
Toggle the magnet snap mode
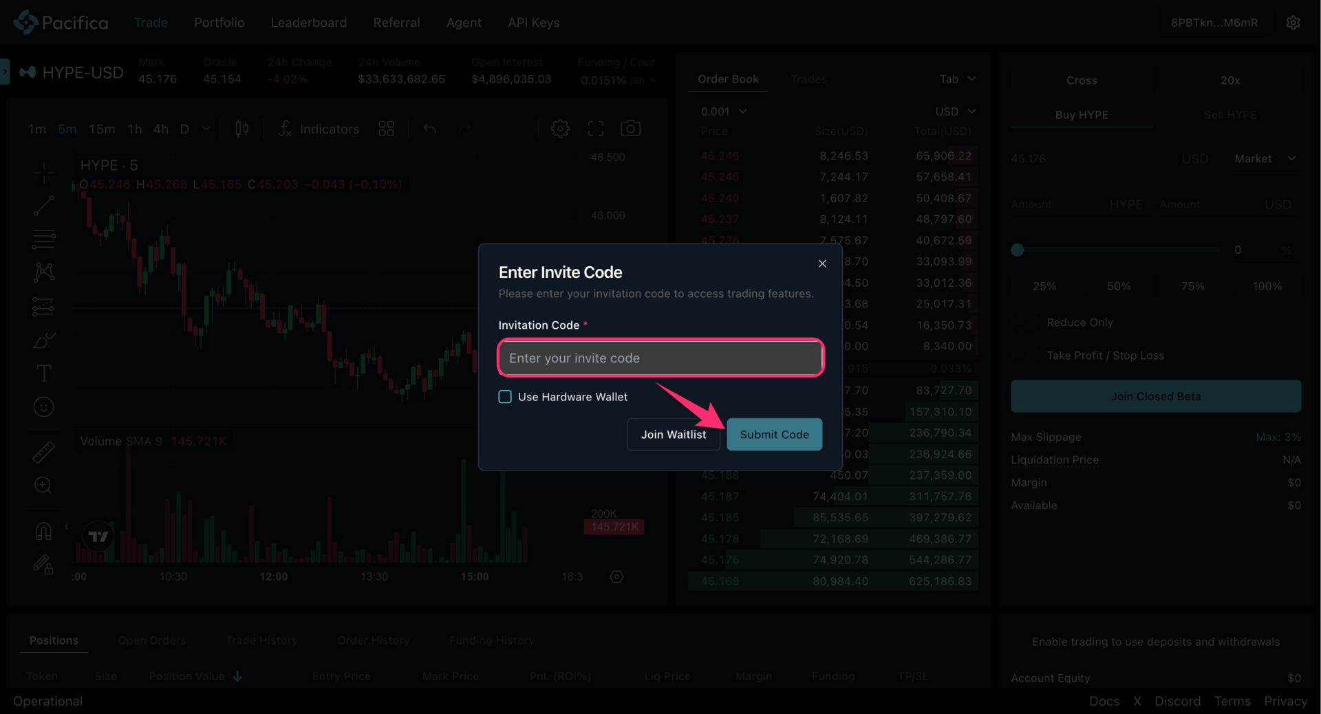coord(43,531)
